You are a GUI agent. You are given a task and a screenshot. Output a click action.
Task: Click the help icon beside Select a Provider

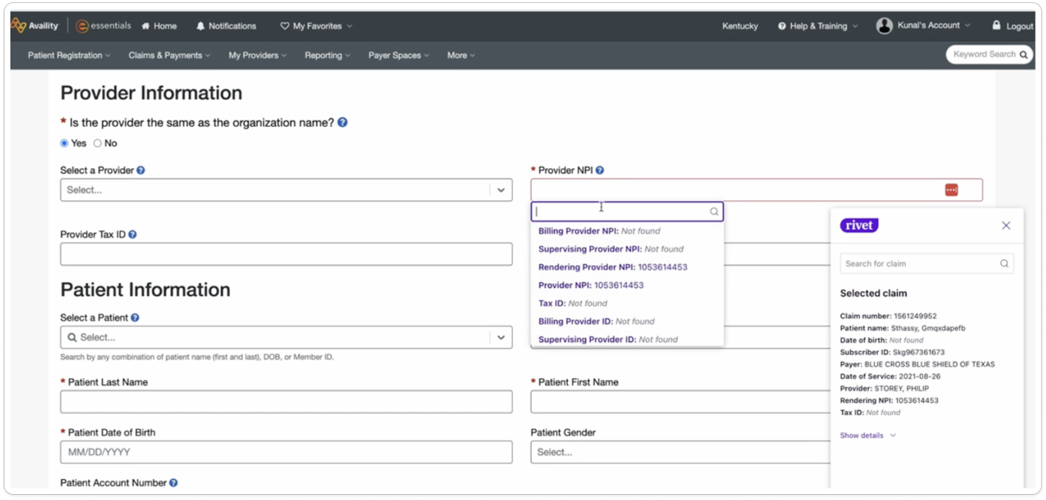point(141,170)
